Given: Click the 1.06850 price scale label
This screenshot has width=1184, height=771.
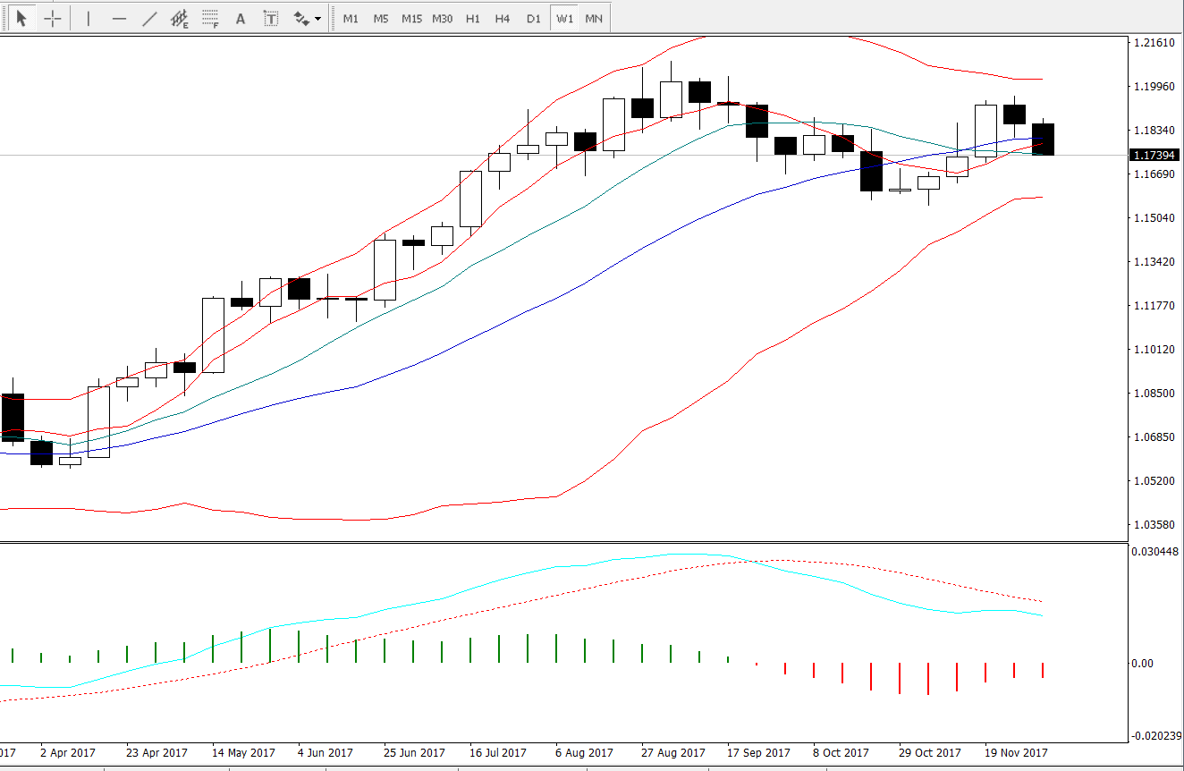Looking at the screenshot, I should 1154,436.
